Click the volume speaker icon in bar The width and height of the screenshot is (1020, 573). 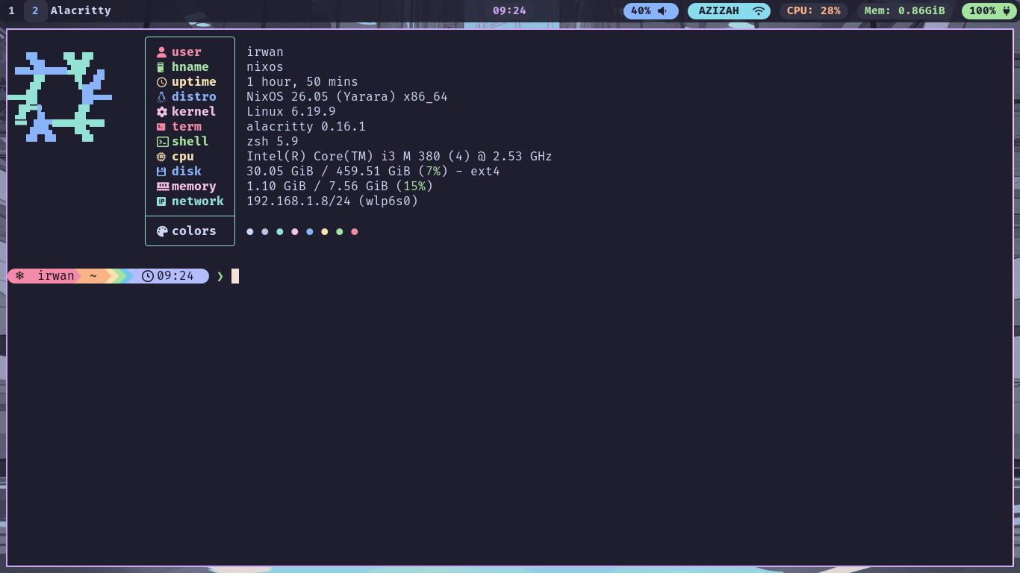tap(662, 11)
